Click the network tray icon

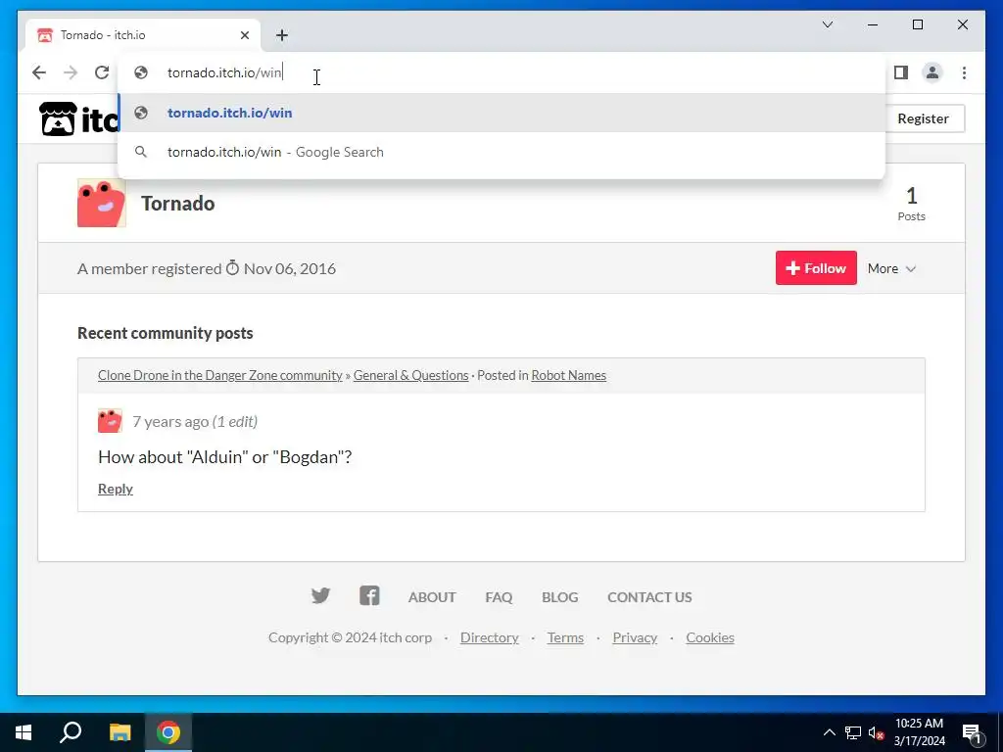coord(853,732)
